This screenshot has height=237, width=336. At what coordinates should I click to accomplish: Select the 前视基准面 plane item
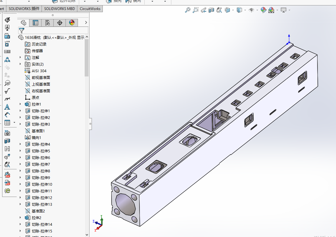point(38,77)
